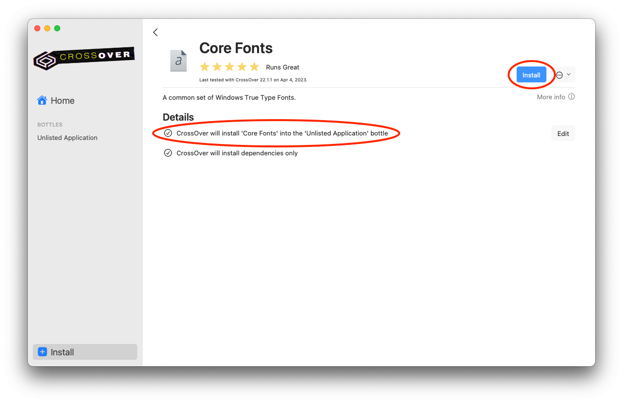Click the info circle beside More info
Viewport: 623px width, 403px height.
coord(571,97)
